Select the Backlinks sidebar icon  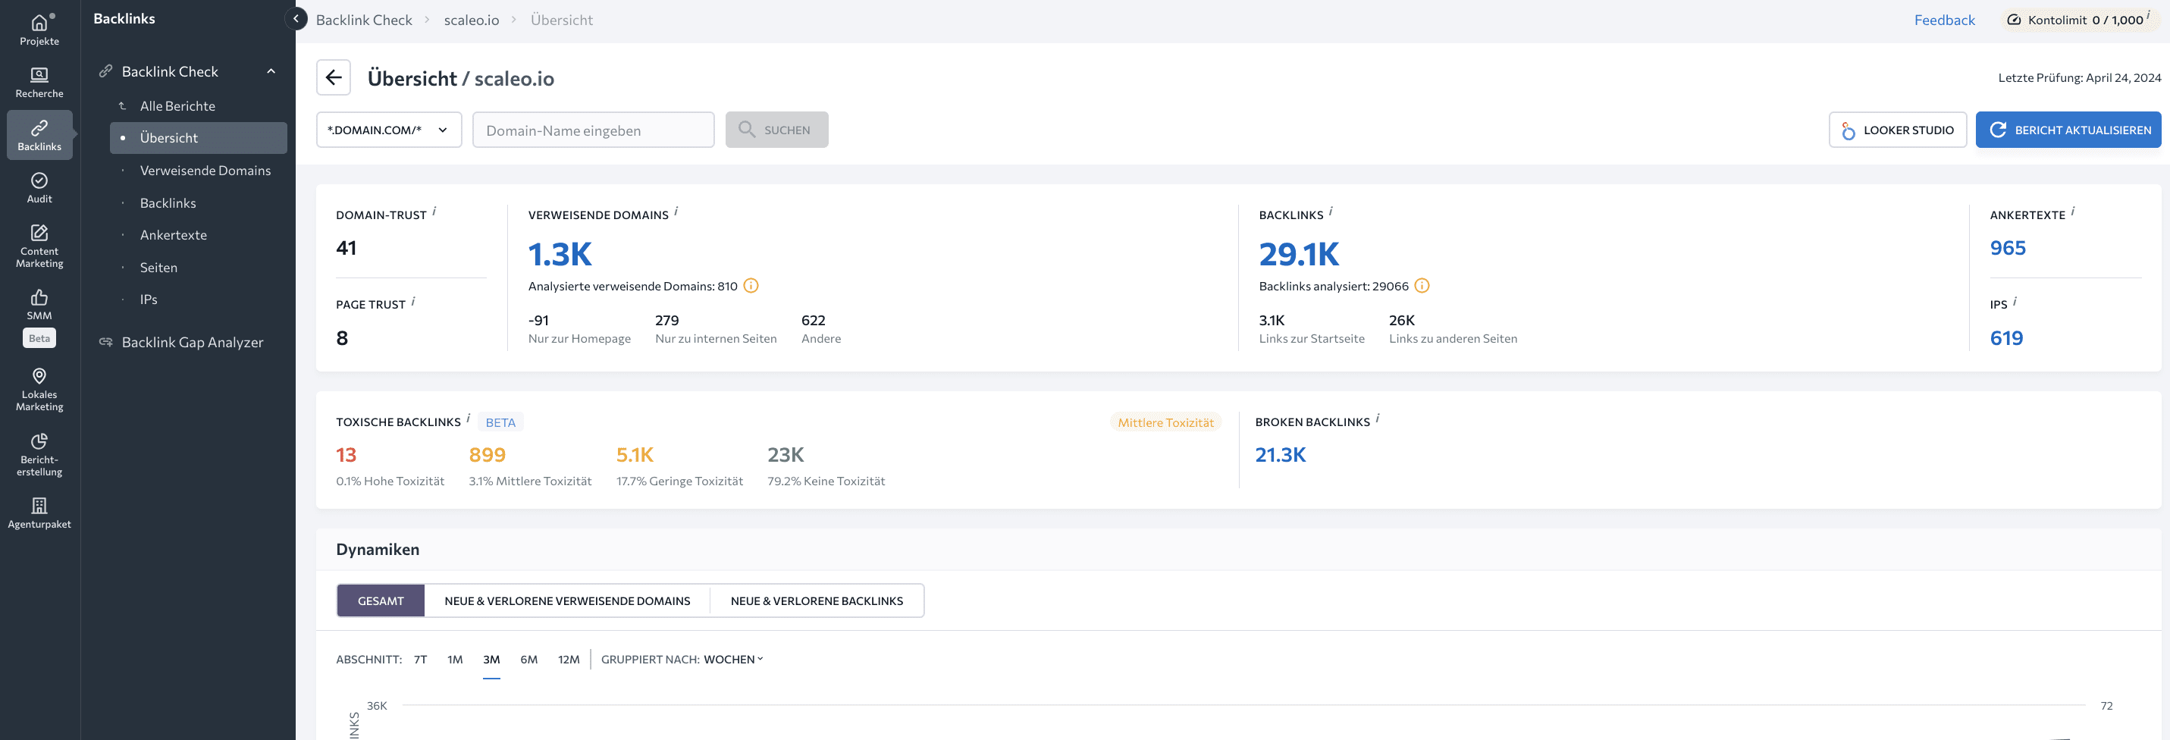point(39,135)
